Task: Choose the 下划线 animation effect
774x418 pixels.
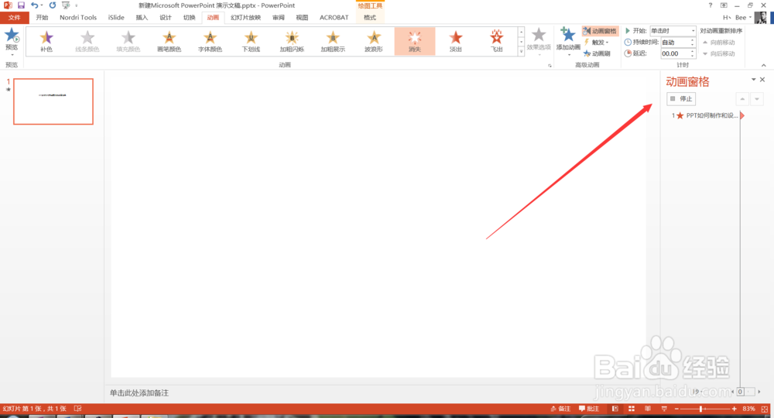Action: pos(251,41)
